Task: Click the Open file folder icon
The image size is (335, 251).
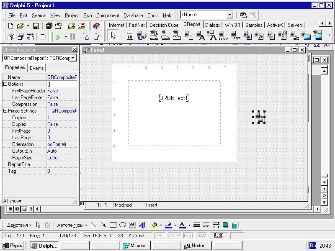Action: (x=20, y=26)
